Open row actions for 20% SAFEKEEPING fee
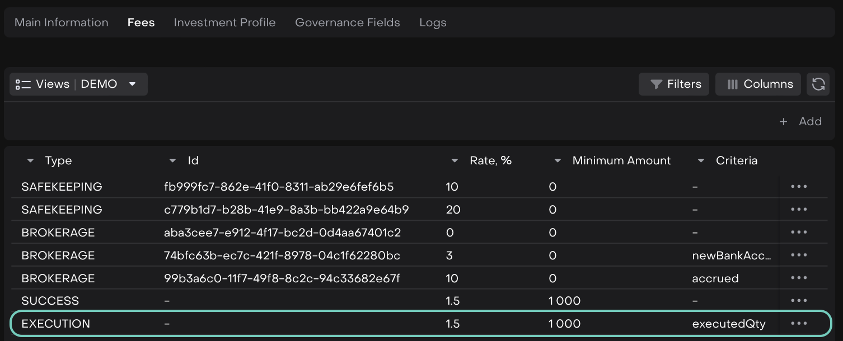Image resolution: width=843 pixels, height=341 pixels. [799, 210]
